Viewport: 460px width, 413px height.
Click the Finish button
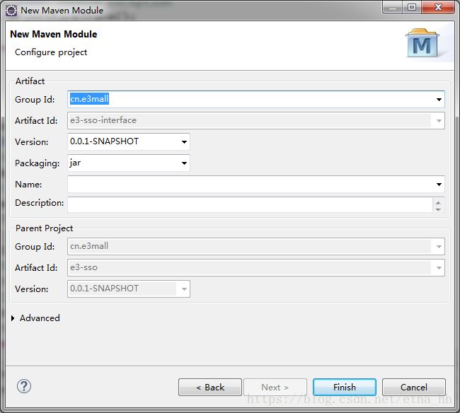(x=345, y=388)
